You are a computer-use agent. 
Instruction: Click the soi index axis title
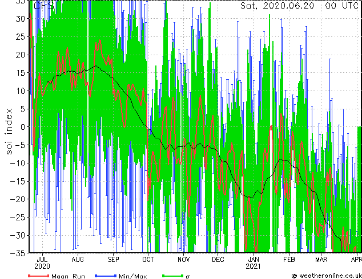9,132
